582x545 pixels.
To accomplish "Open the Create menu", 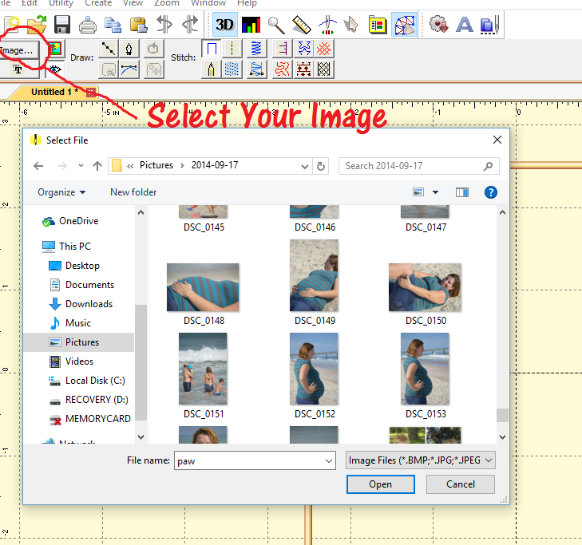I will coord(98,3).
